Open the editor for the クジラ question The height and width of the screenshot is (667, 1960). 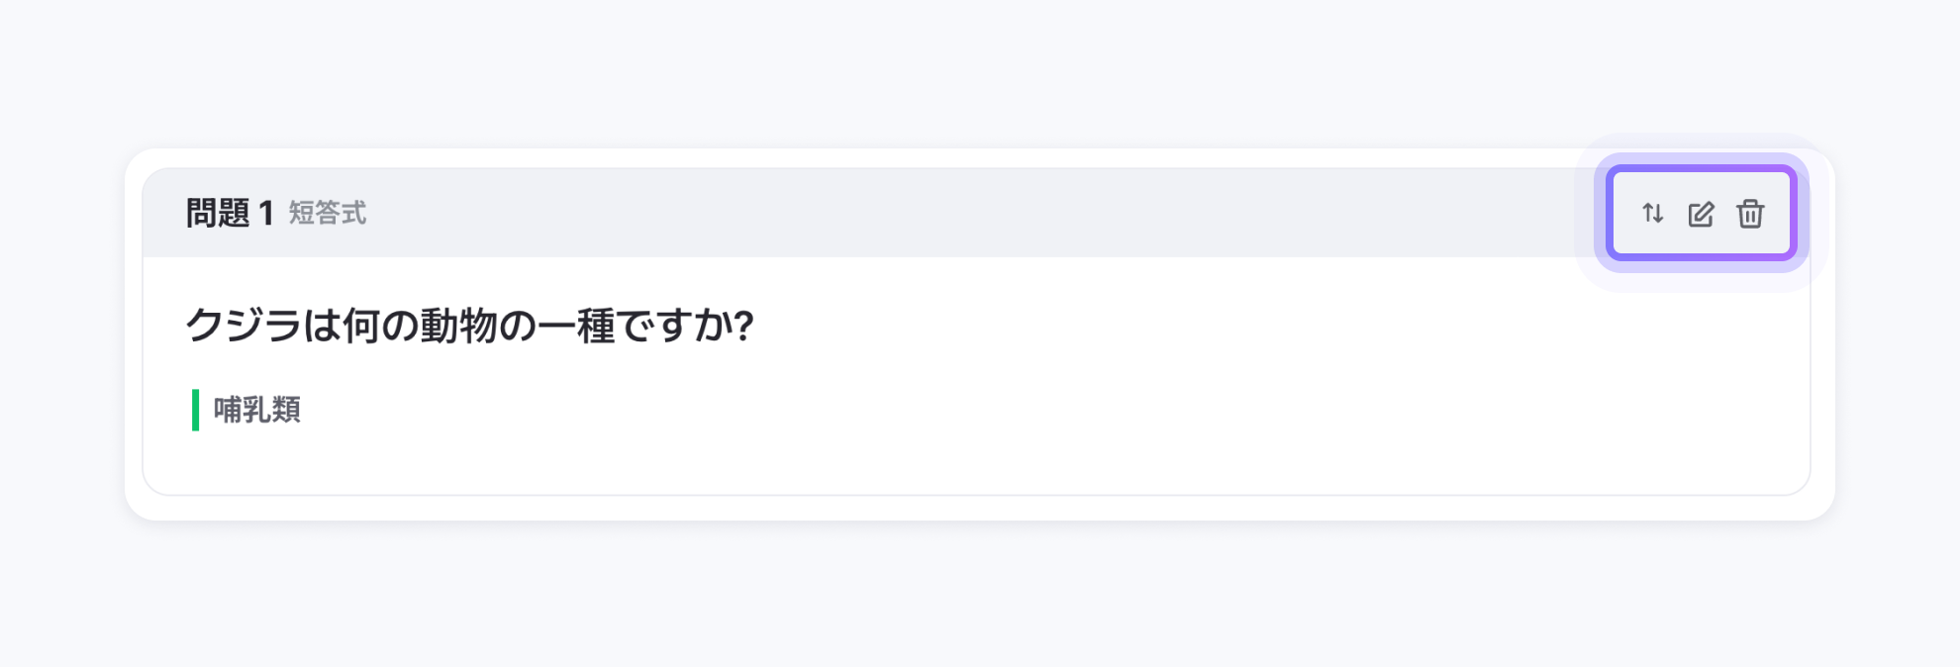tap(1701, 214)
